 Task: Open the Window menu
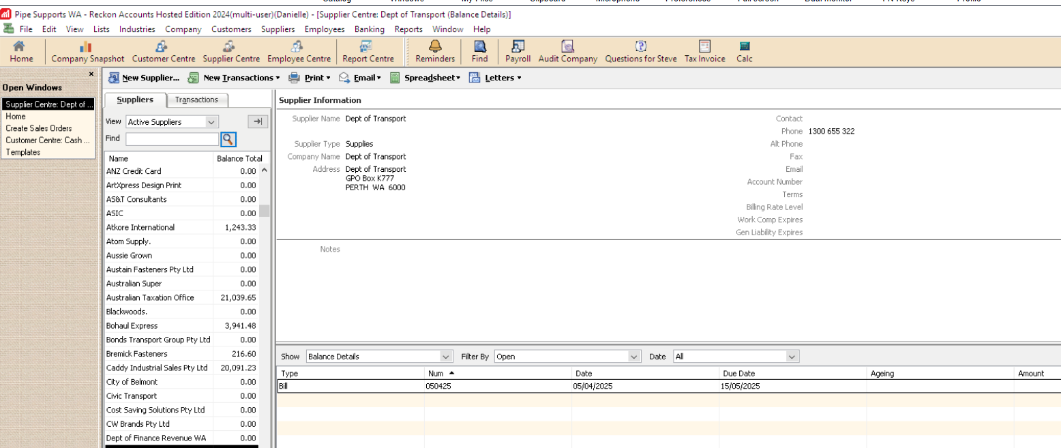pyautogui.click(x=447, y=29)
